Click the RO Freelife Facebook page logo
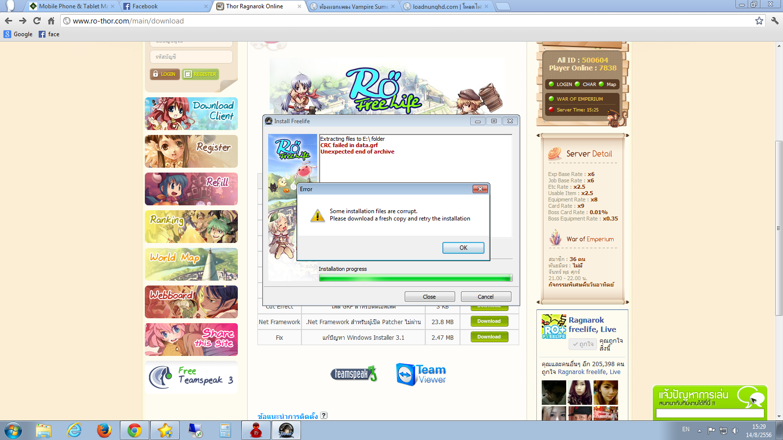 (554, 327)
